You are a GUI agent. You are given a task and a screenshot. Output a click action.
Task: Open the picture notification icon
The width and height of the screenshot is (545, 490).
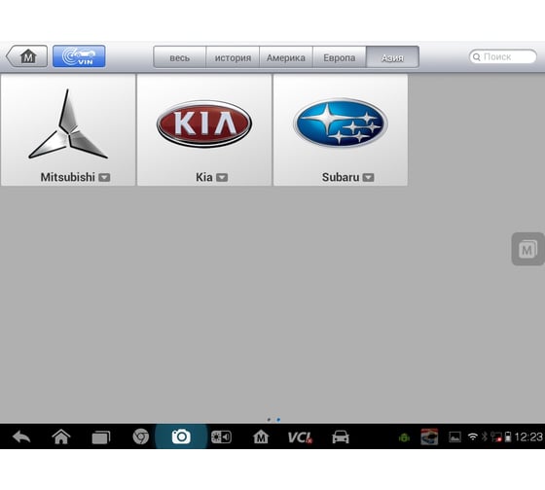tap(454, 437)
